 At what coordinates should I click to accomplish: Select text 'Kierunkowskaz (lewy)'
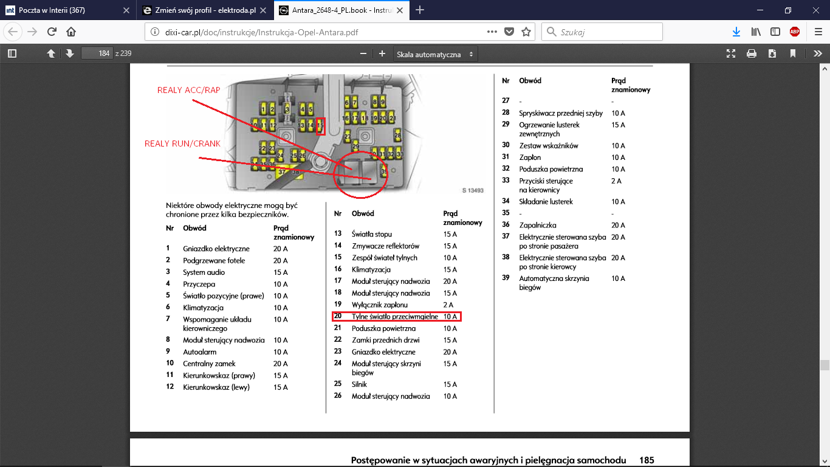click(x=216, y=387)
